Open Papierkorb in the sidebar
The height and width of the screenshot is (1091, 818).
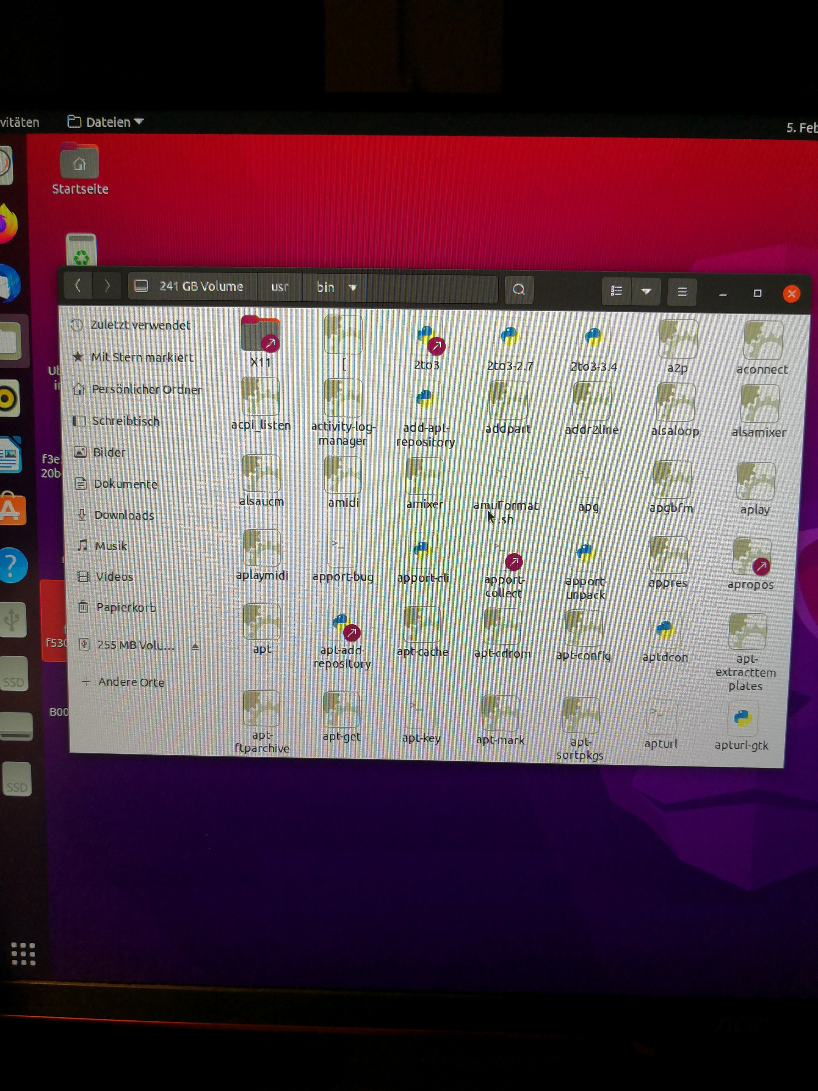coord(126,607)
